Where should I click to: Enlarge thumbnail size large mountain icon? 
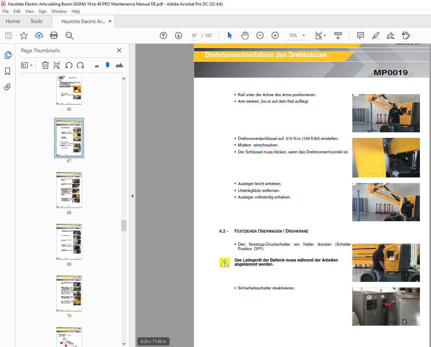119,65
